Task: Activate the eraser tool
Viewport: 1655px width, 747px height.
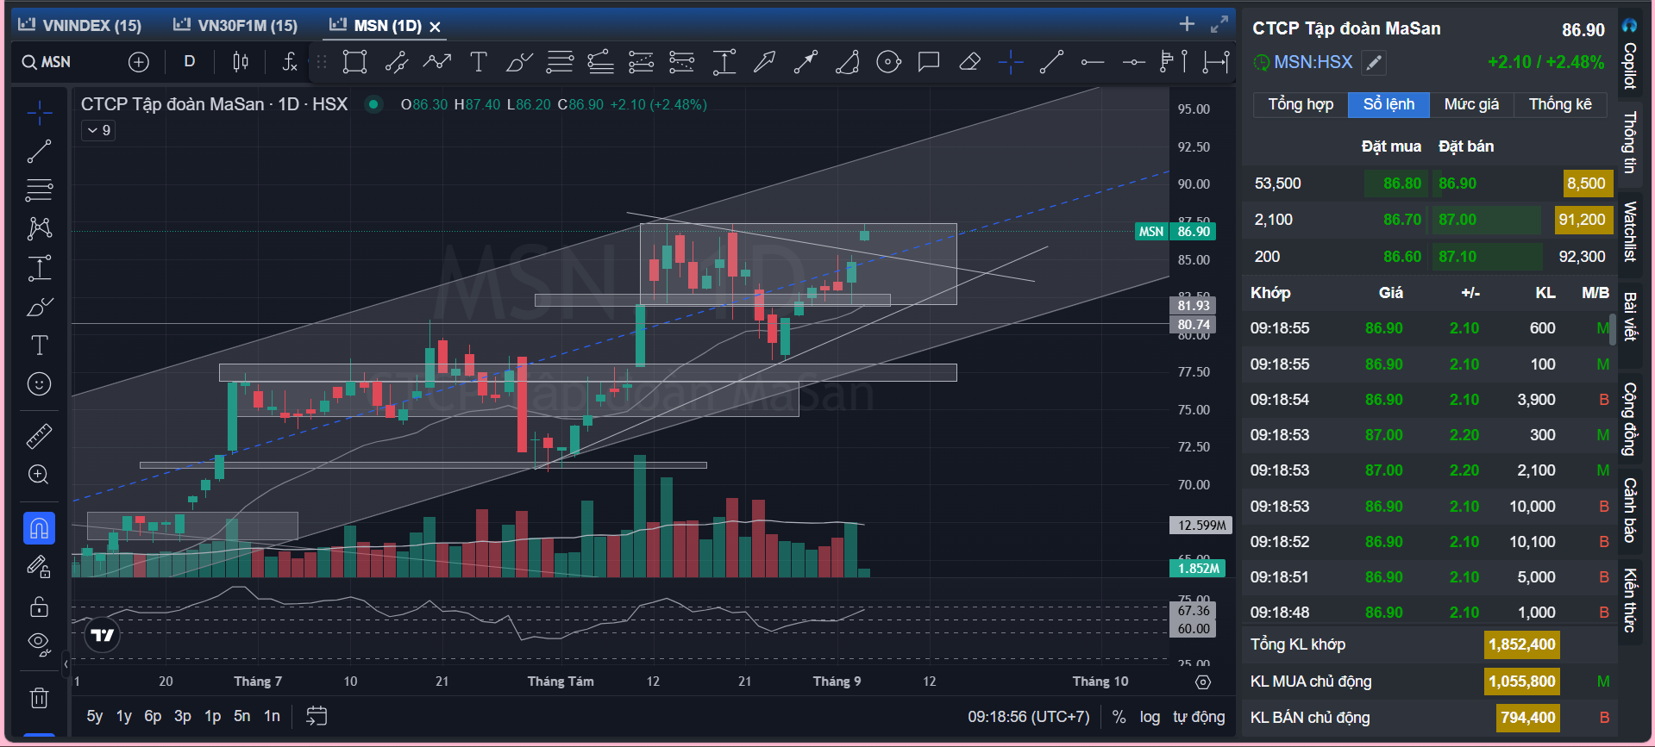Action: click(x=969, y=62)
